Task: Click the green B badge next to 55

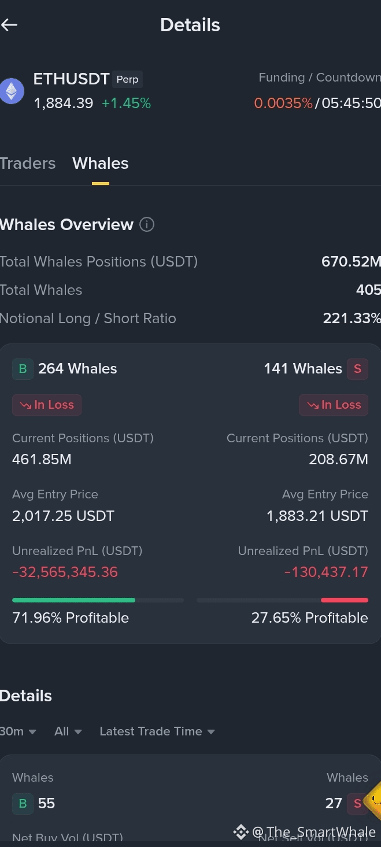Action: point(23,803)
